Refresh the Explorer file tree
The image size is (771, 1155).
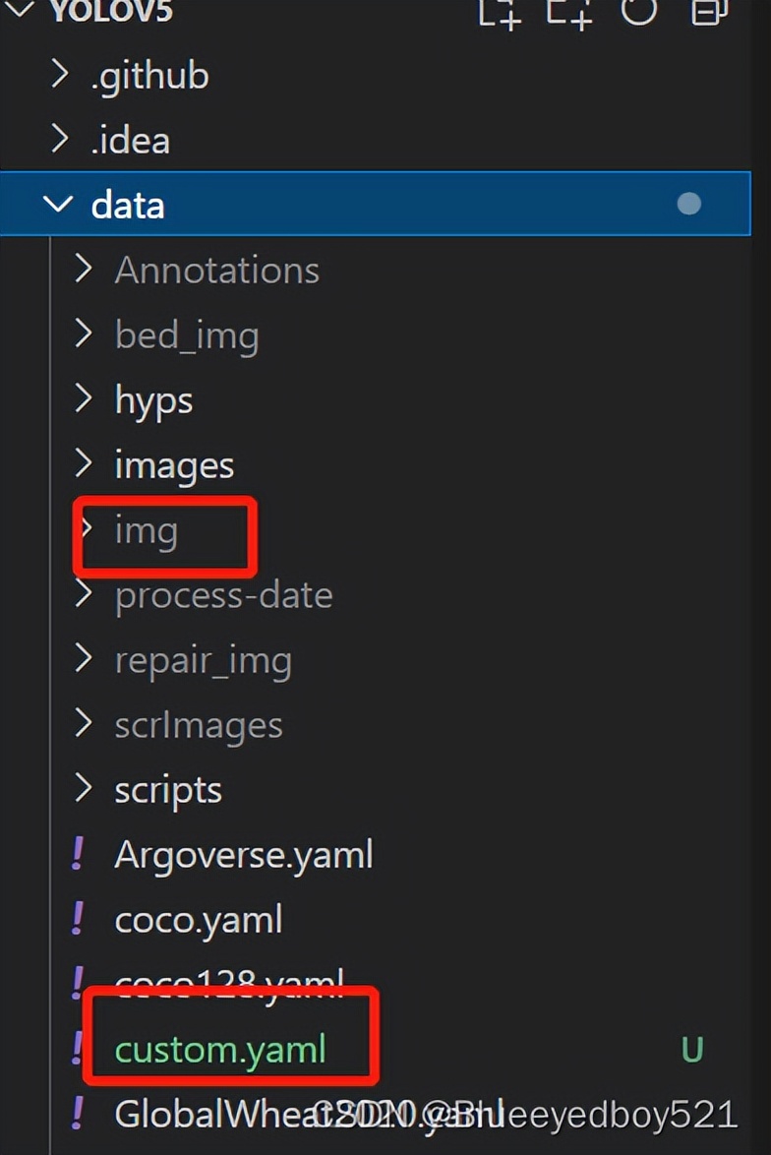point(638,10)
